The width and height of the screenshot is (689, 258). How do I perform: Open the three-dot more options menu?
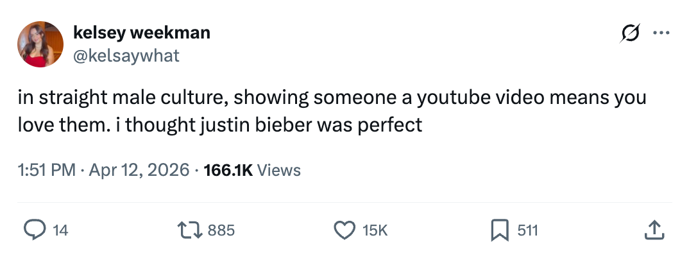tap(661, 33)
